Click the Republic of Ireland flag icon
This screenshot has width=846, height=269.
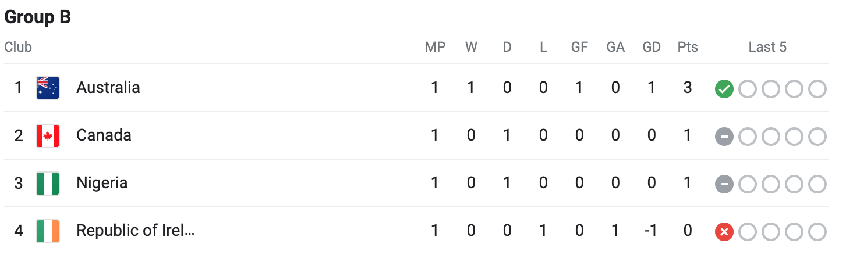pos(48,231)
